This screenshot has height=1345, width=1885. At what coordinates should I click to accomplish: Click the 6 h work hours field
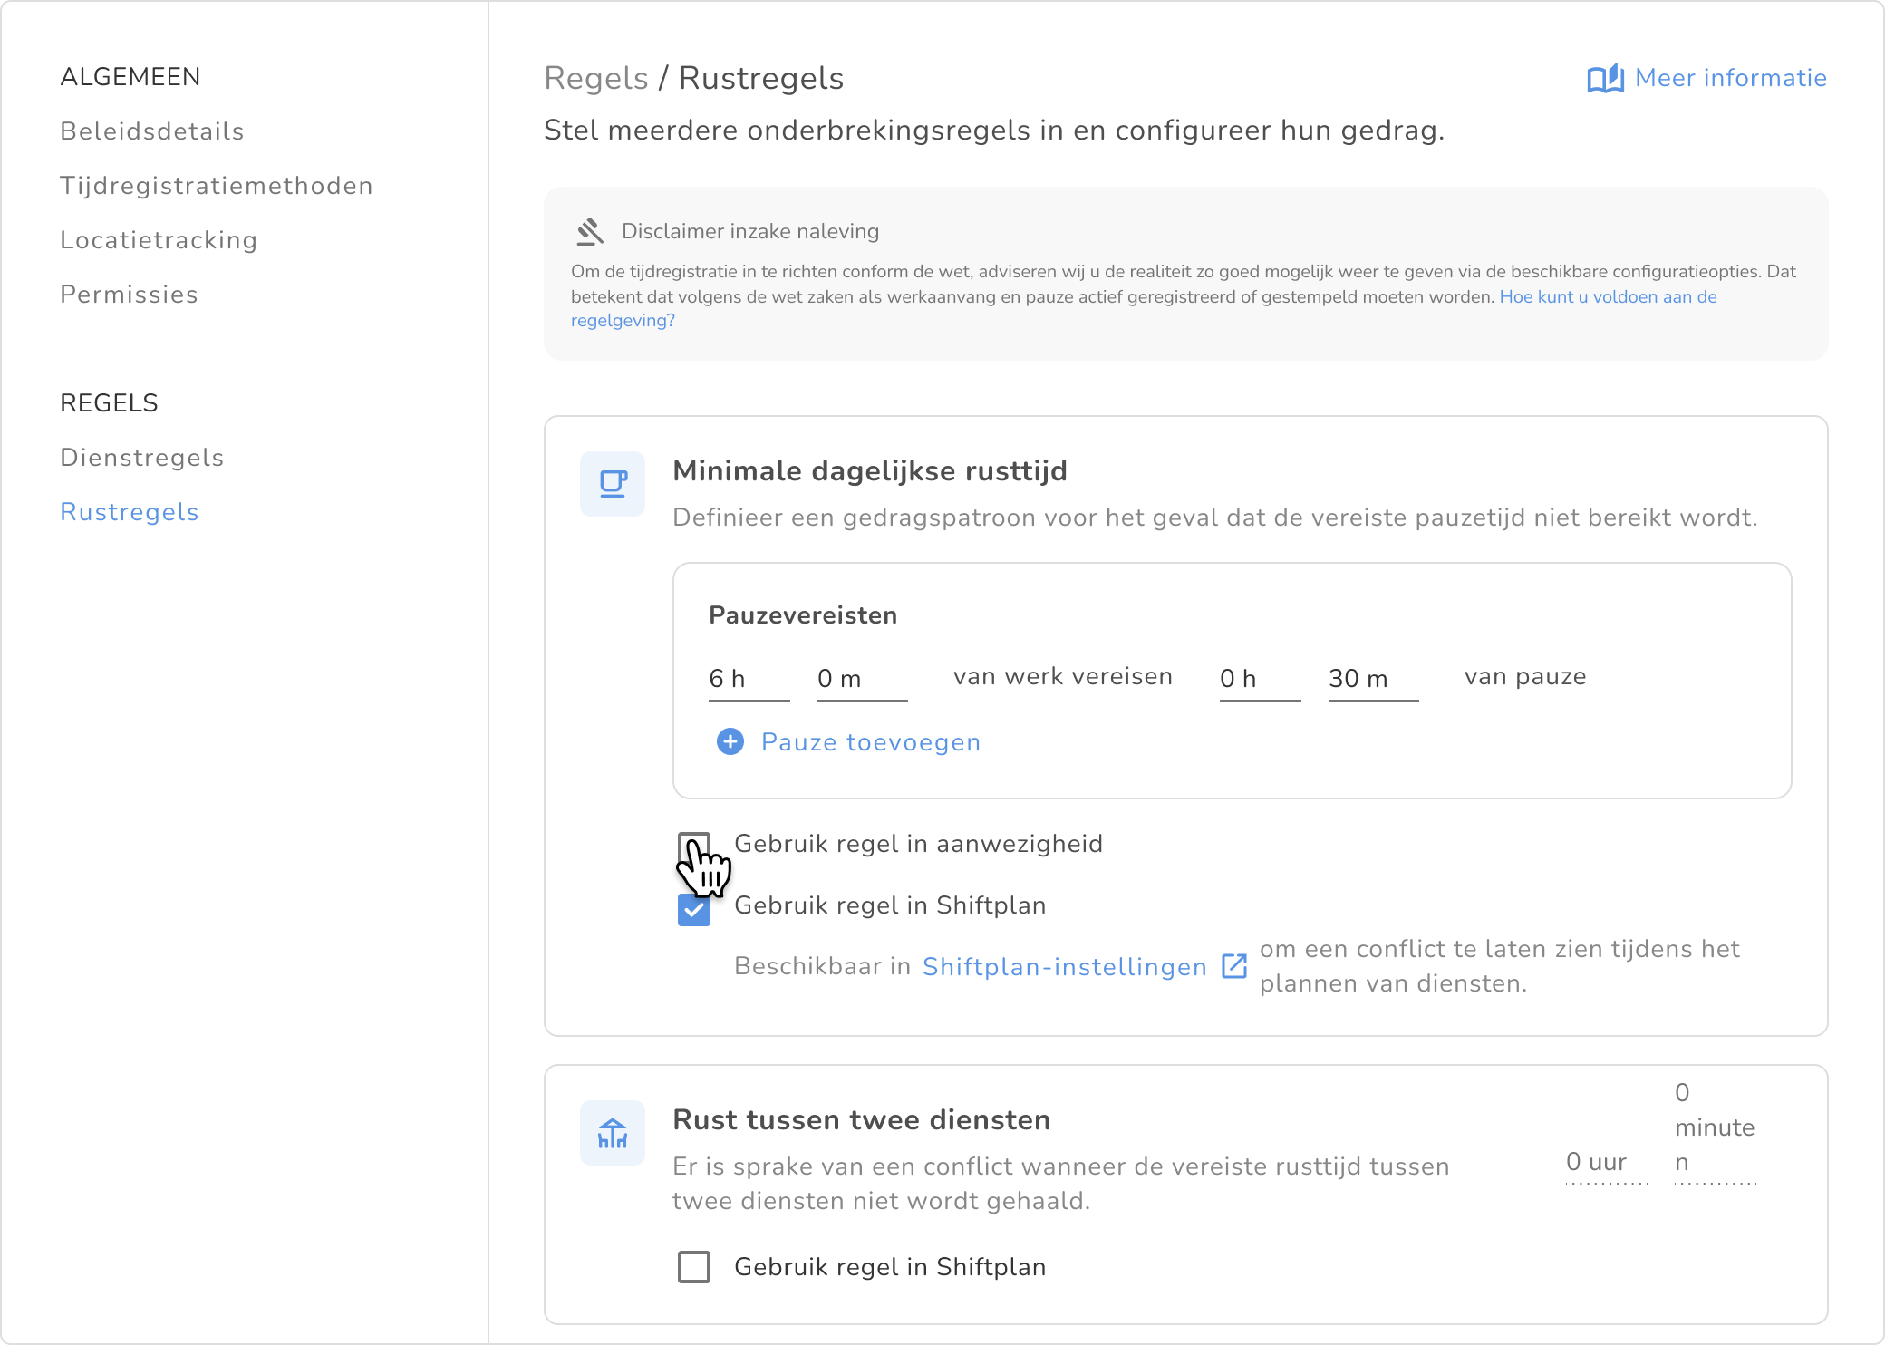(x=748, y=679)
